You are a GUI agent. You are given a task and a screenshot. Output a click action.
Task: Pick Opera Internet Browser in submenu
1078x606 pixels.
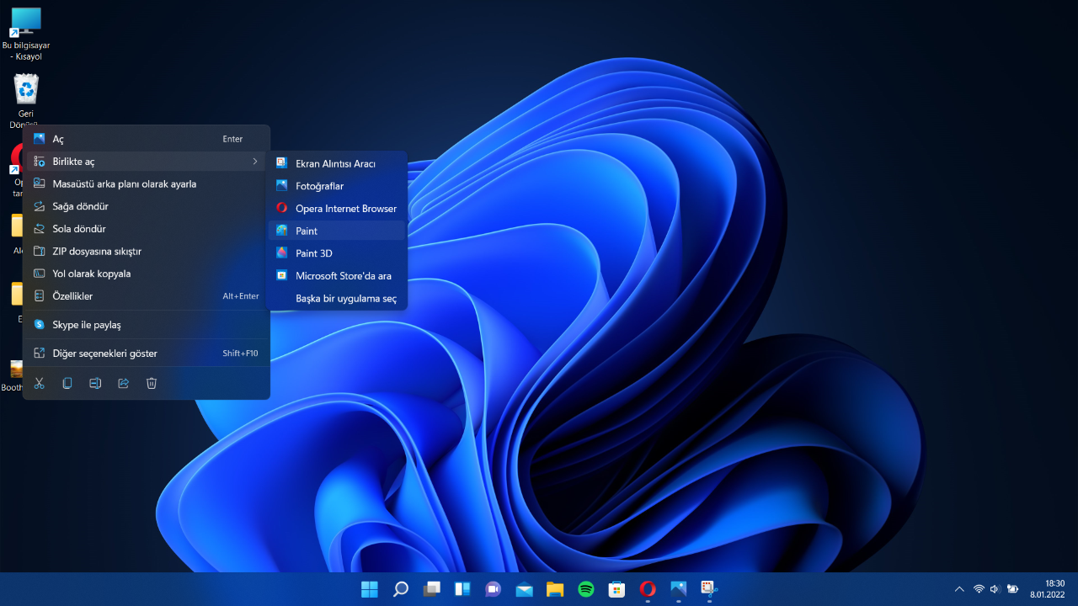point(337,208)
